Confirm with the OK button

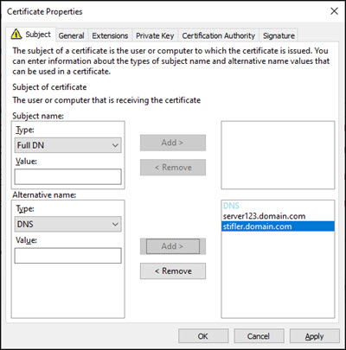(203, 336)
